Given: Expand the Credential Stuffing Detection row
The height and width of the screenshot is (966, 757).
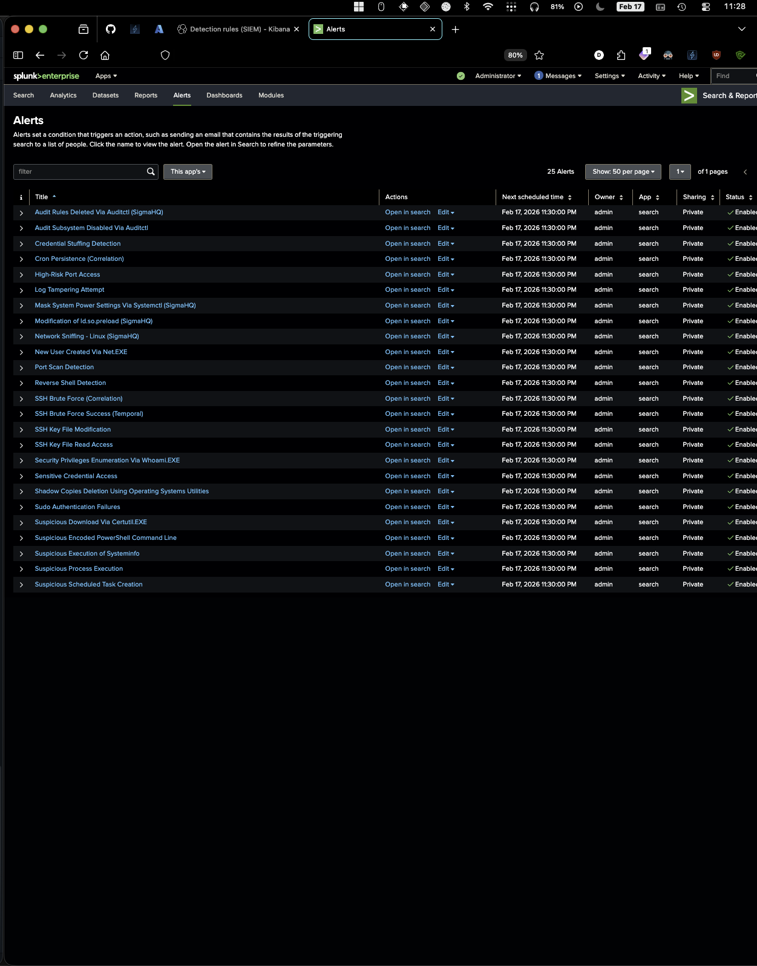Looking at the screenshot, I should [21, 244].
